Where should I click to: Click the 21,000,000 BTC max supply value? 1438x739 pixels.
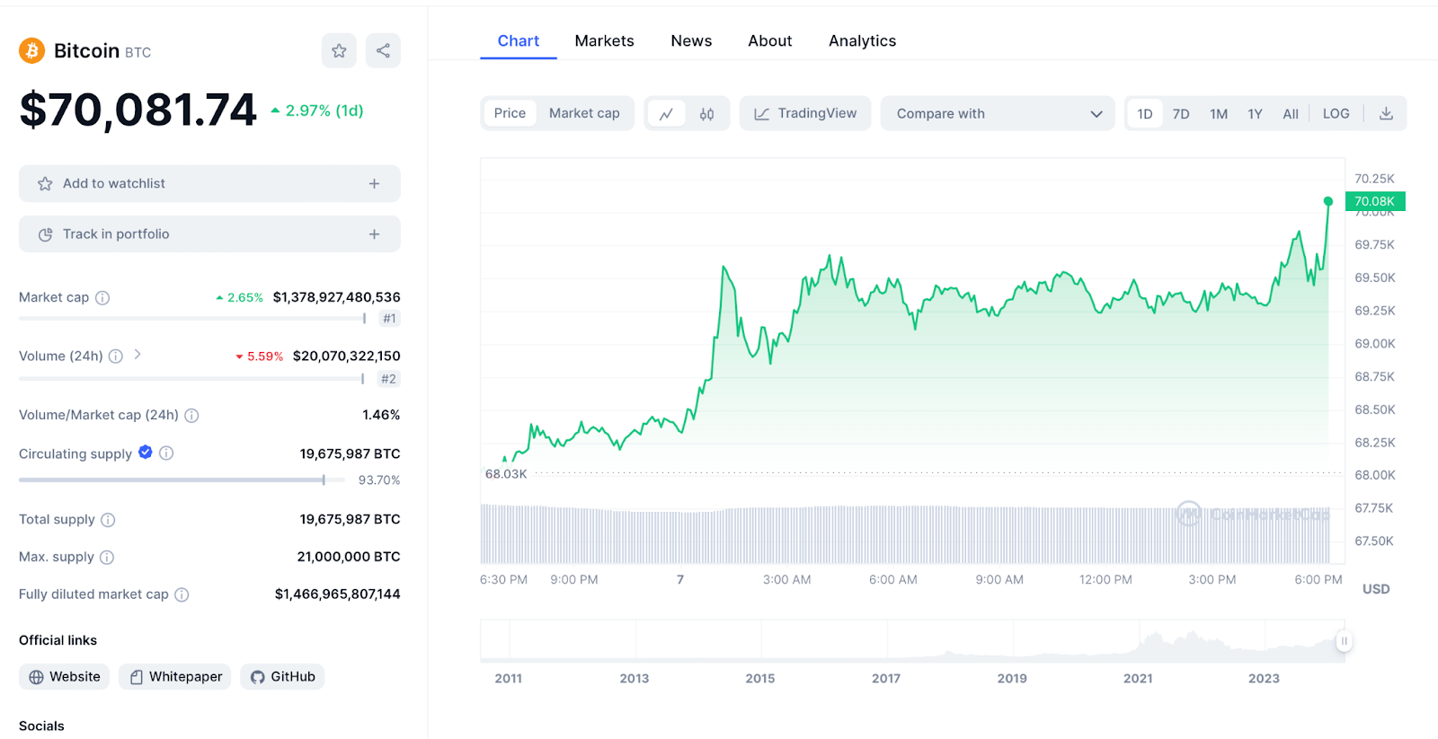click(349, 557)
